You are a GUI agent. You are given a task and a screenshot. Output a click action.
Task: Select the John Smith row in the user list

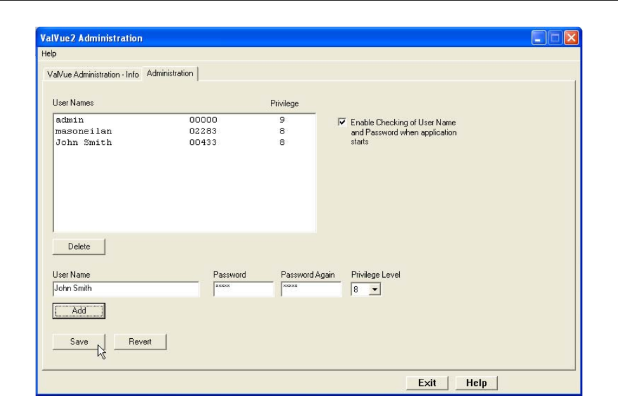184,142
